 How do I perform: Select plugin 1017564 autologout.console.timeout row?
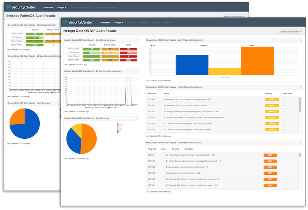pos(223,167)
